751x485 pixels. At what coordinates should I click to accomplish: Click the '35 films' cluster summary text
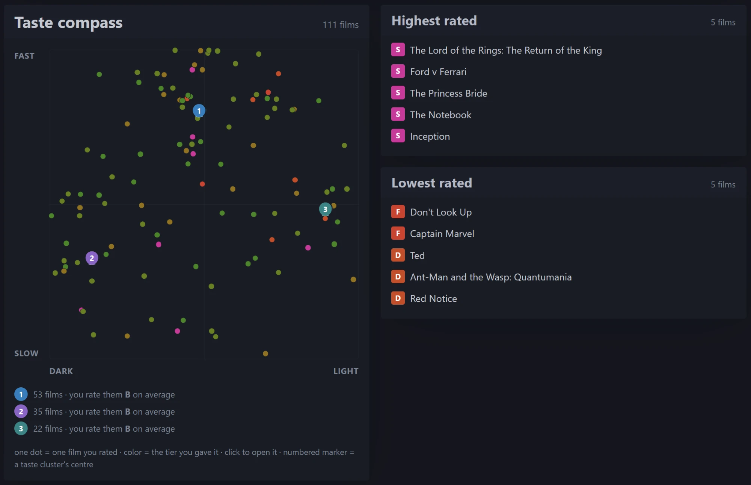click(104, 412)
